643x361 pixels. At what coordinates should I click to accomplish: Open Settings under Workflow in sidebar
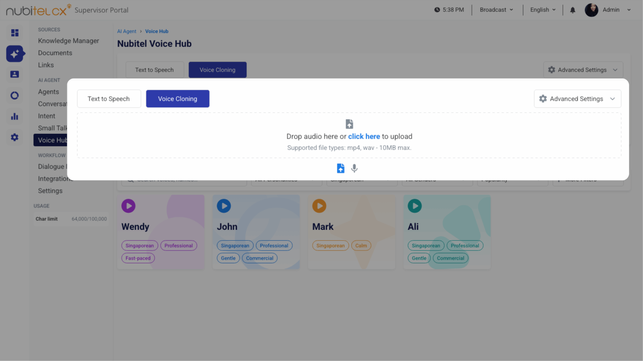[x=50, y=191]
